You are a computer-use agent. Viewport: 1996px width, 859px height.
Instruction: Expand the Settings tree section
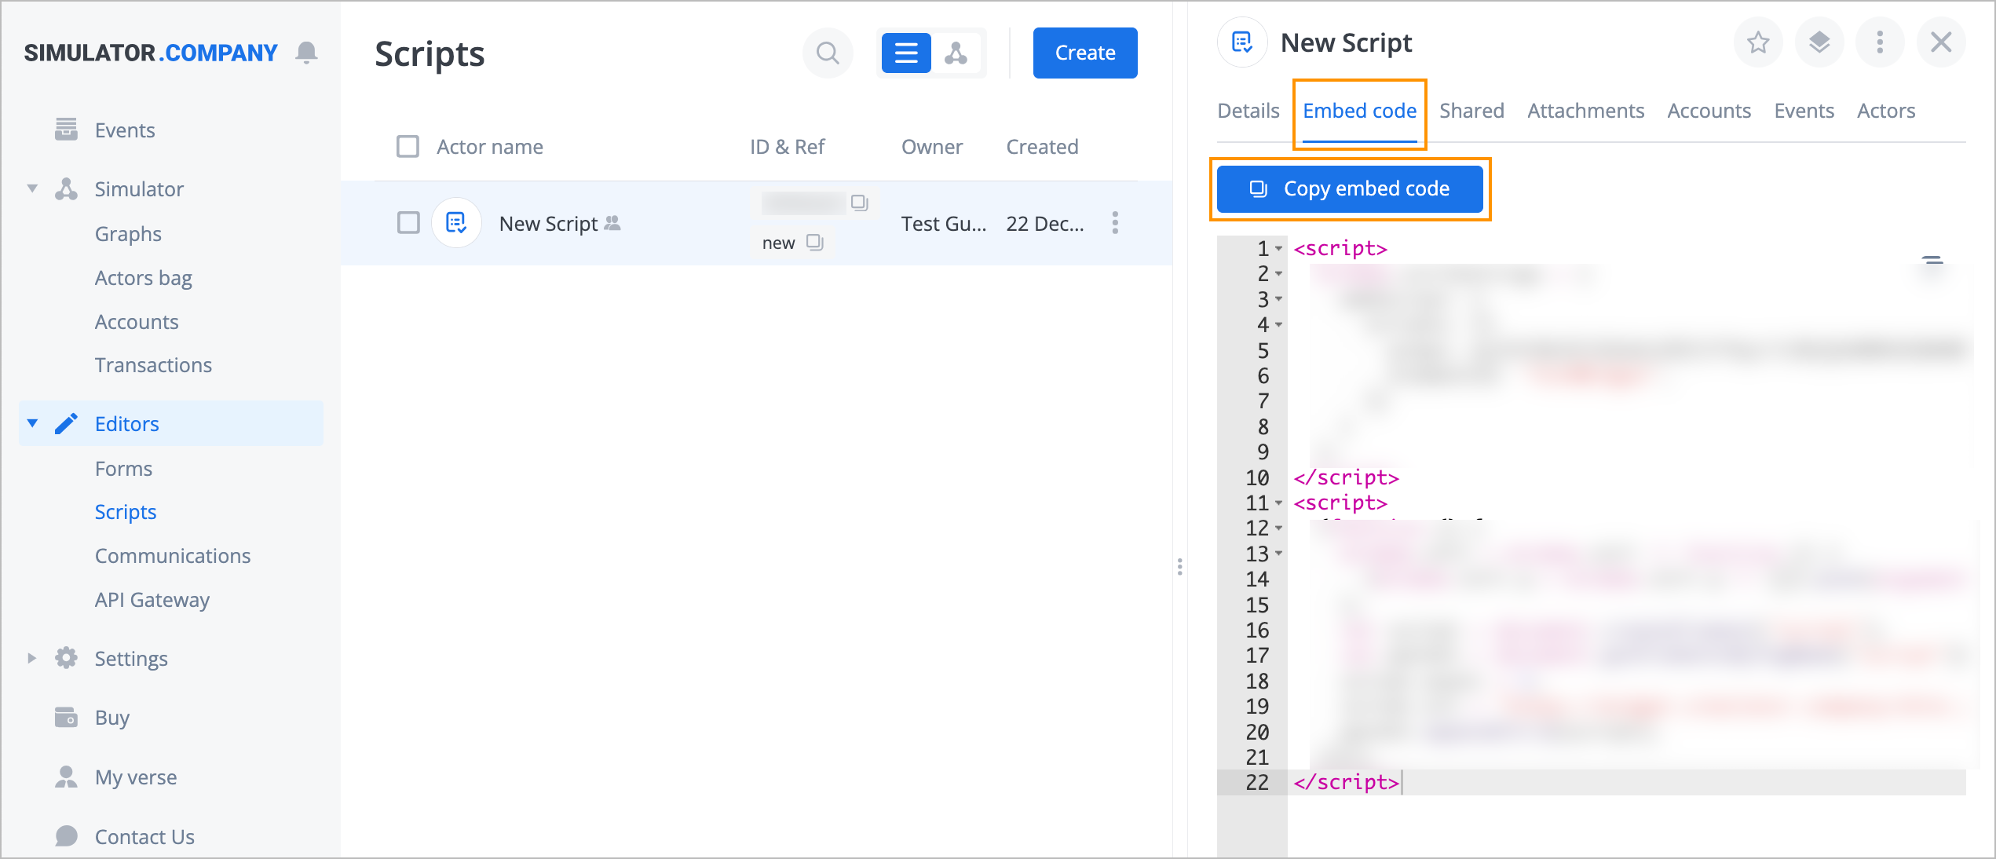coord(32,658)
